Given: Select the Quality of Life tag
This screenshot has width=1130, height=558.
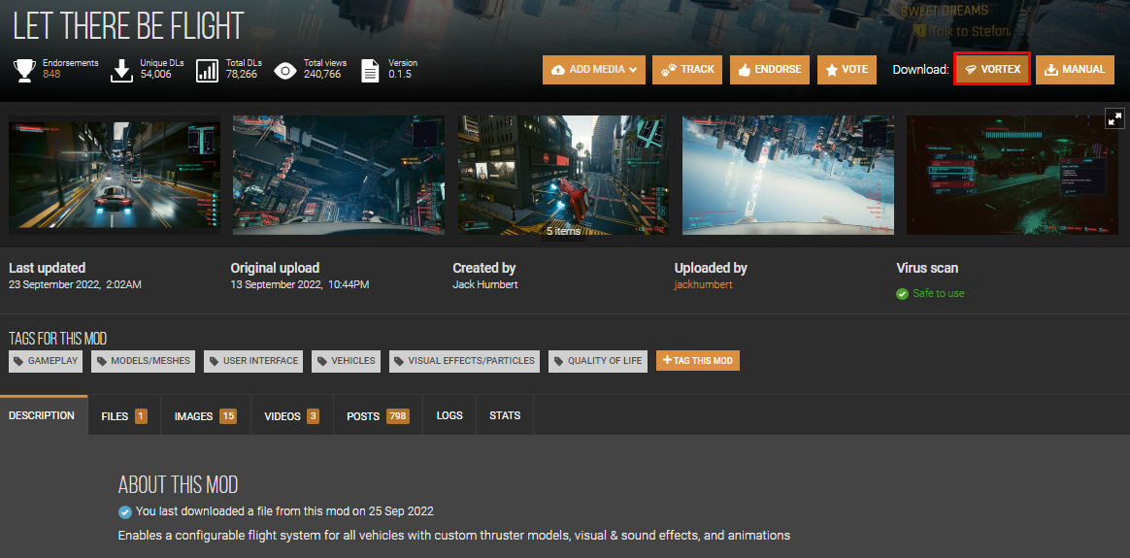Looking at the screenshot, I should coord(598,361).
